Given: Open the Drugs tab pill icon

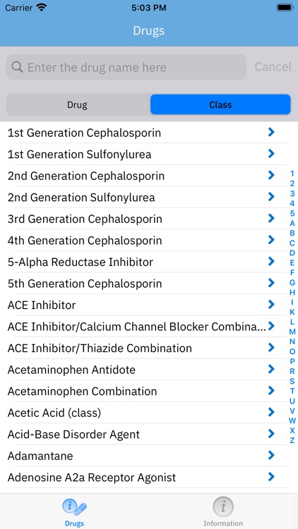Looking at the screenshot, I should pyautogui.click(x=74, y=507).
